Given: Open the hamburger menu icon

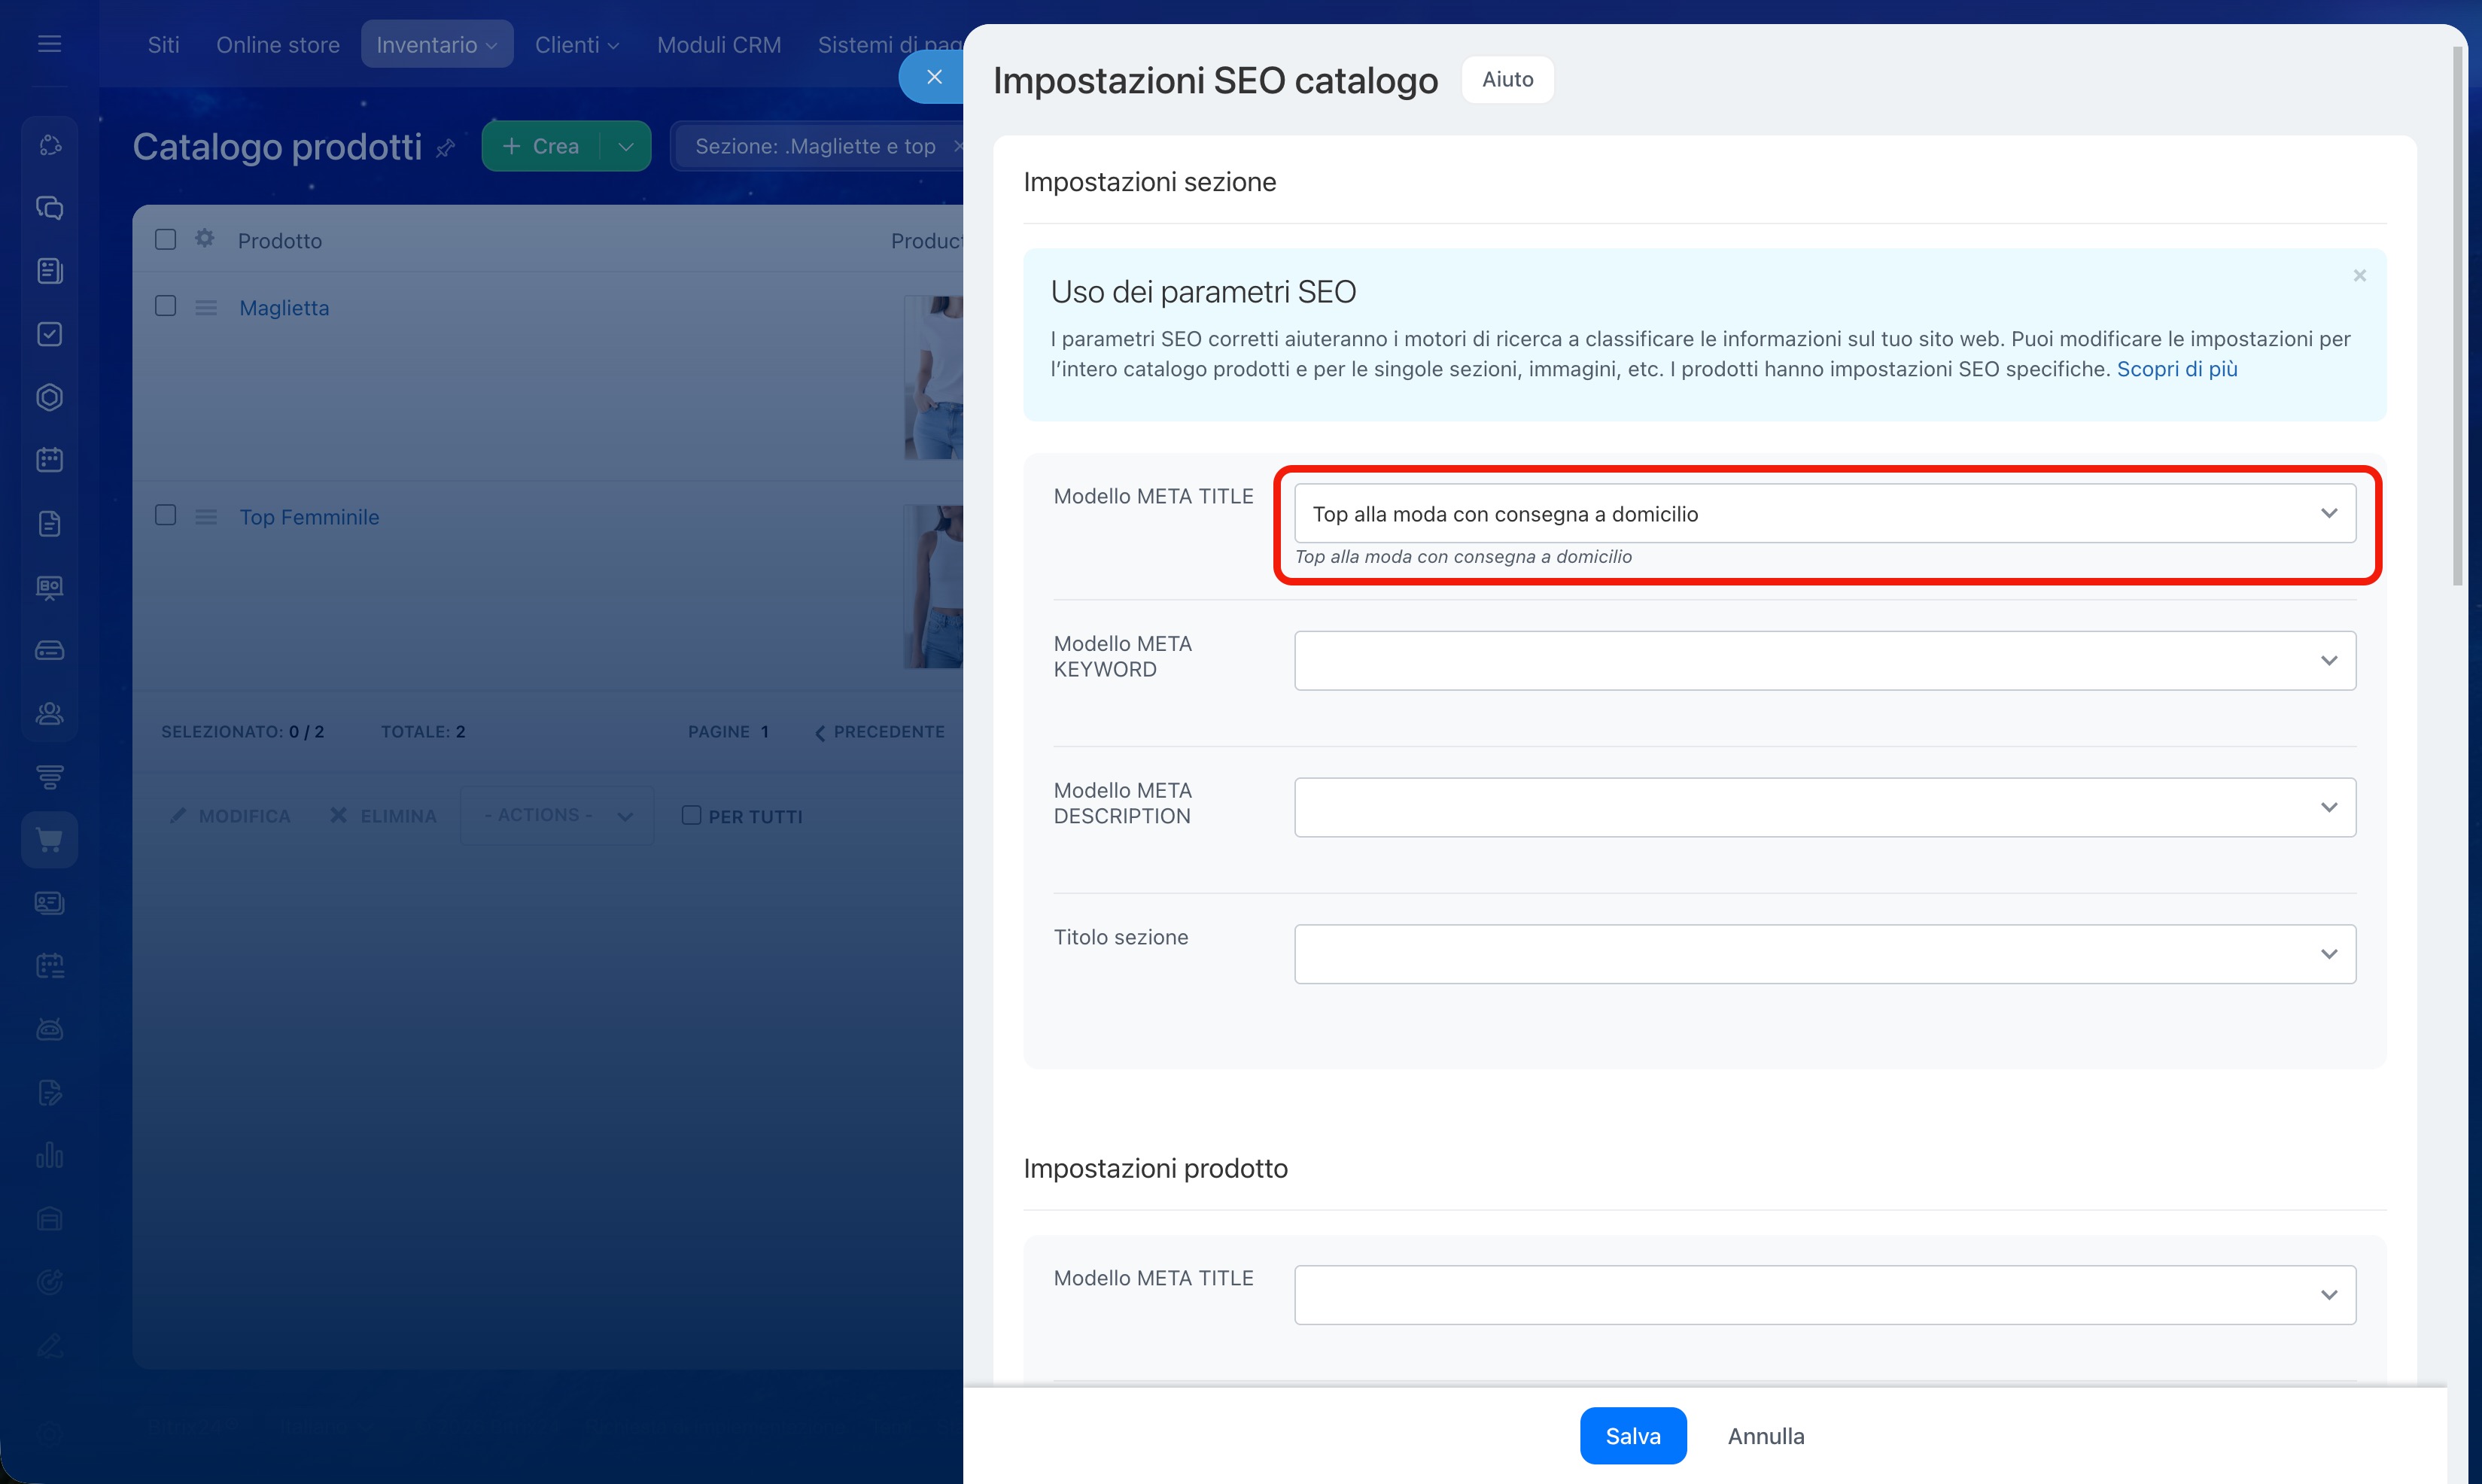Looking at the screenshot, I should tap(49, 44).
